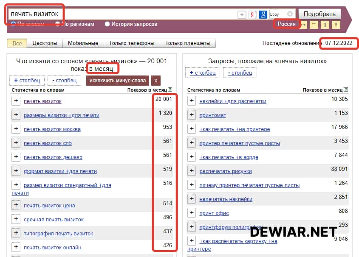
Task: Switch to the 'Десктопы' tab
Action: [x=45, y=43]
